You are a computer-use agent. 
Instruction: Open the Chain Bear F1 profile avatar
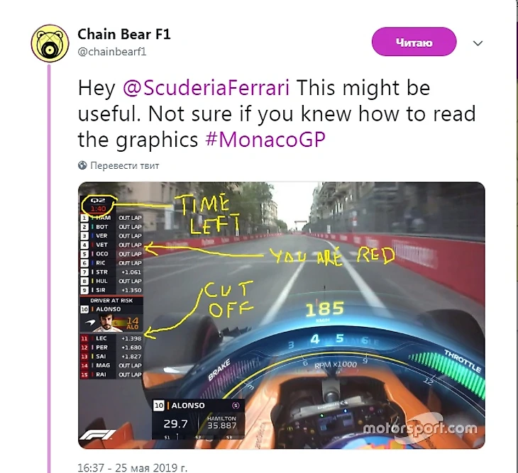tap(50, 43)
